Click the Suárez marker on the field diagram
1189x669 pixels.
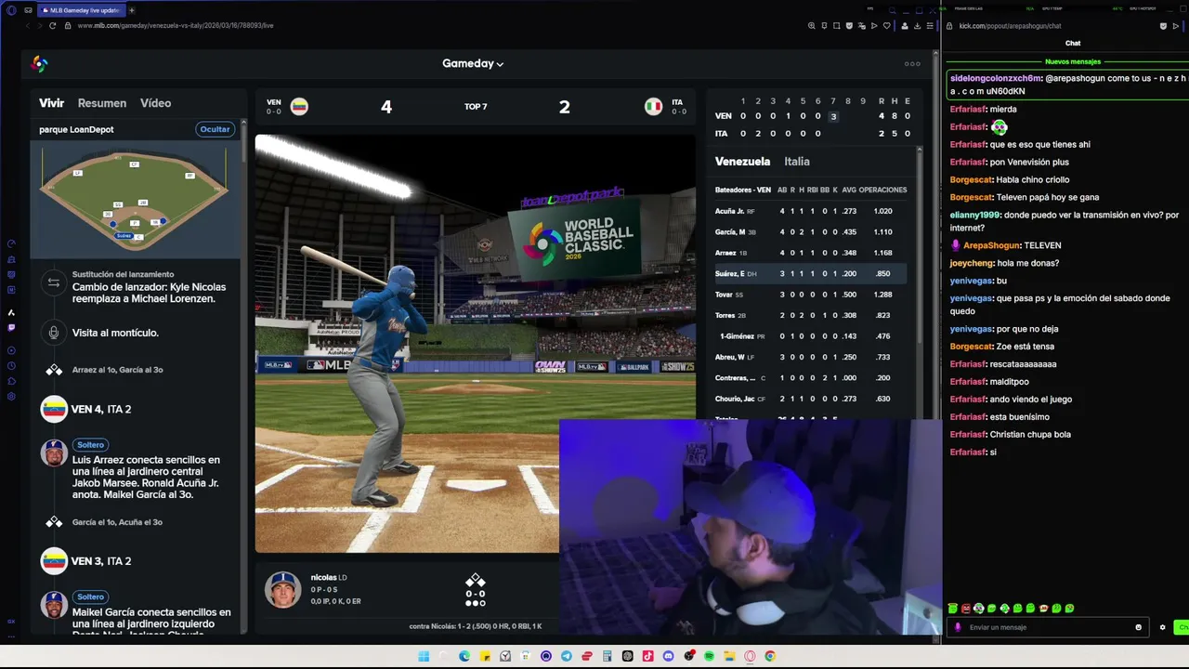click(x=124, y=236)
